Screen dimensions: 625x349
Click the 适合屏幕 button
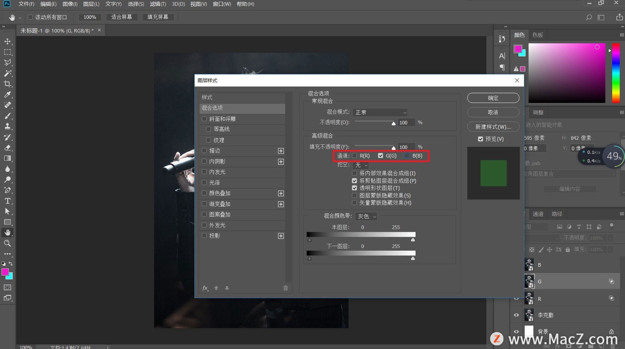coord(122,17)
